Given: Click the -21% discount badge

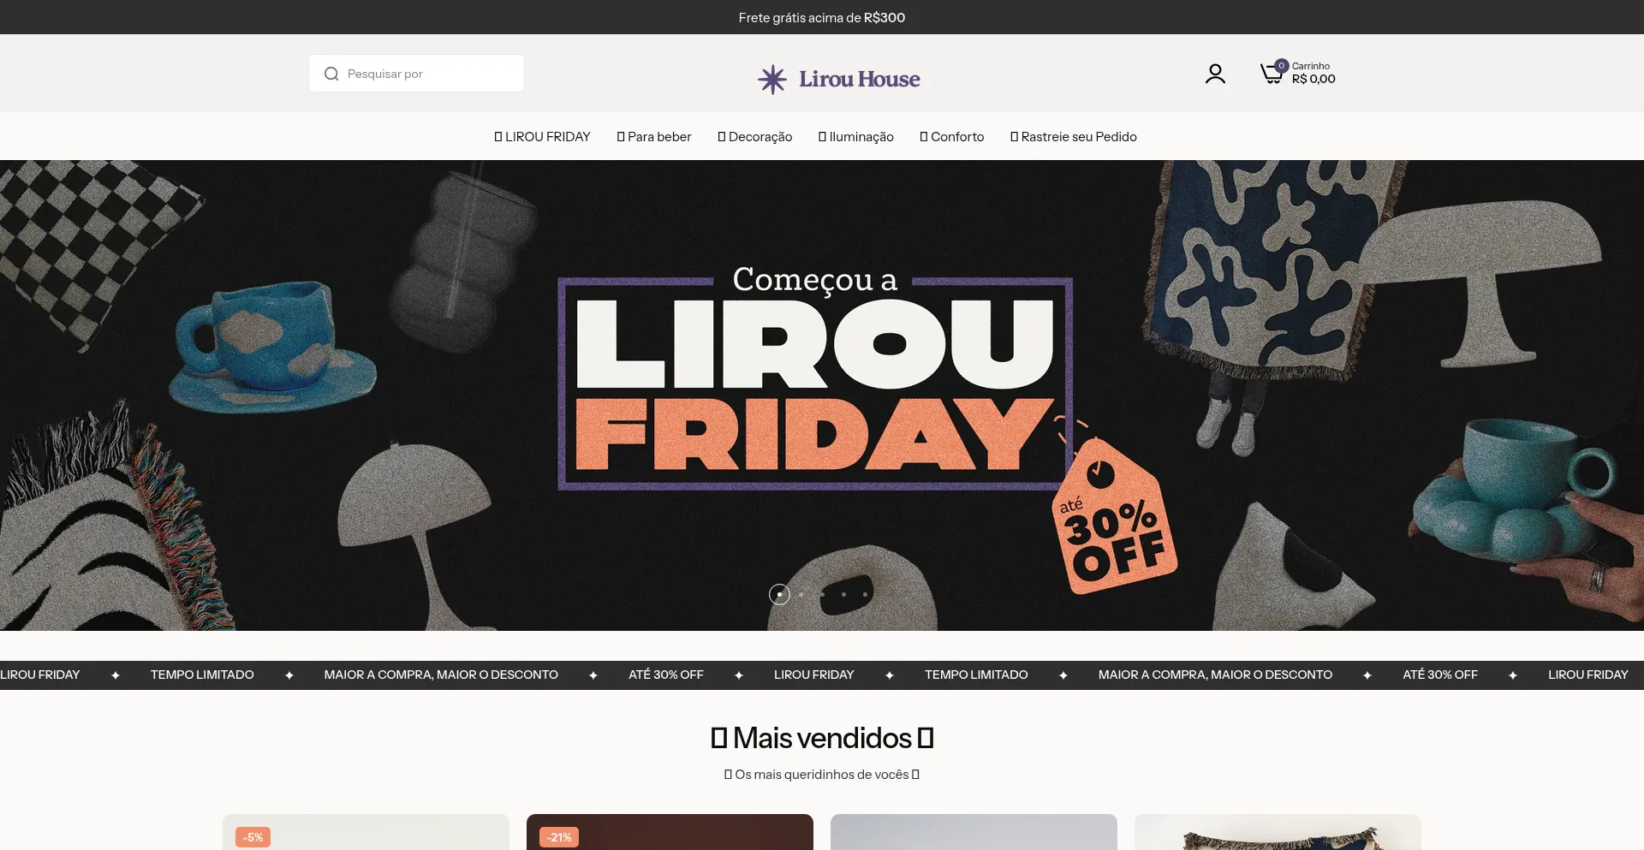Looking at the screenshot, I should [x=559, y=837].
